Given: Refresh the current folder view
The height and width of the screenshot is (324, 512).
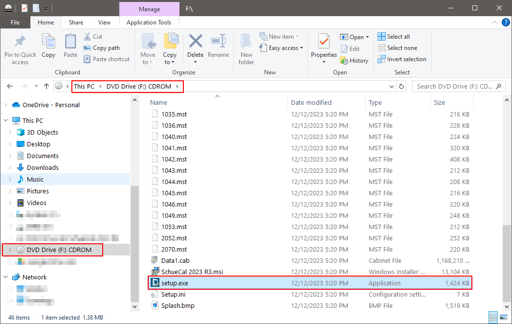Looking at the screenshot, I should pos(402,86).
